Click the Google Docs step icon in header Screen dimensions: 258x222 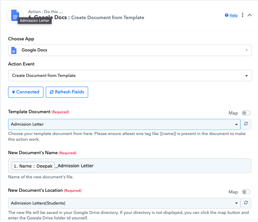(15, 15)
